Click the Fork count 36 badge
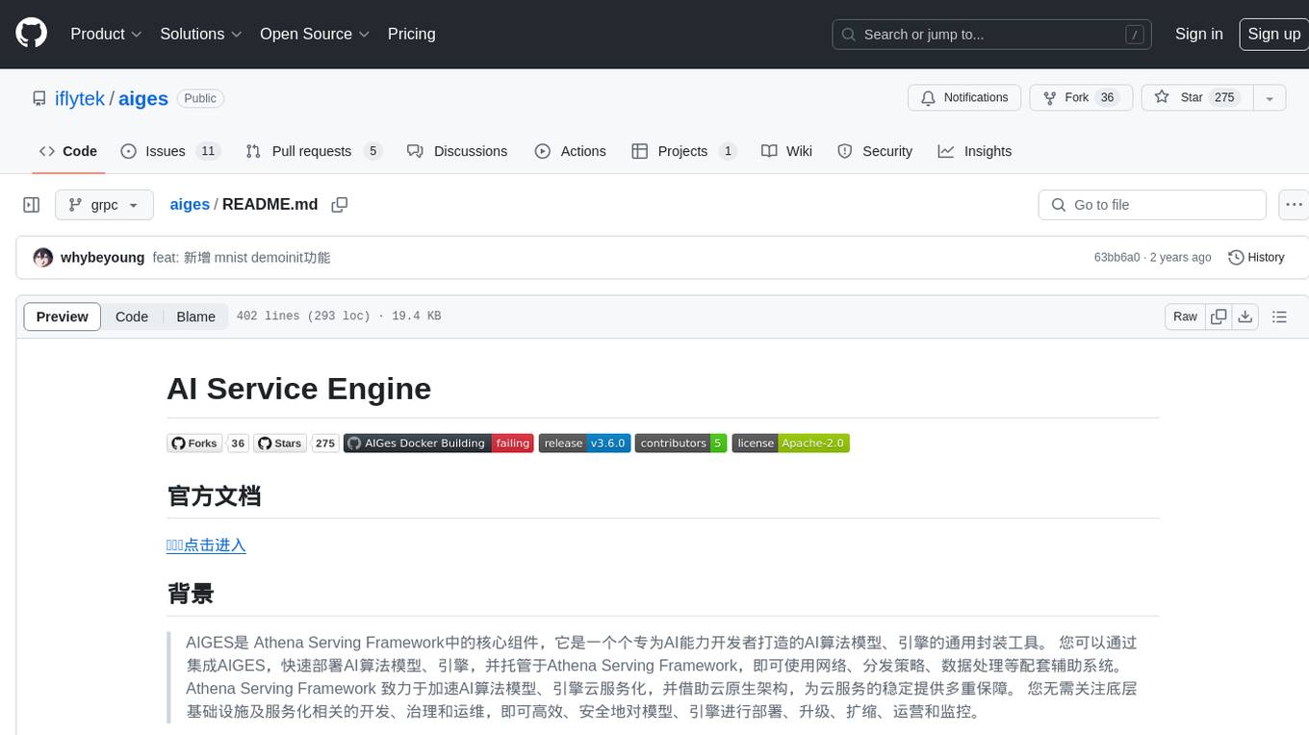1309x735 pixels. tap(1107, 98)
